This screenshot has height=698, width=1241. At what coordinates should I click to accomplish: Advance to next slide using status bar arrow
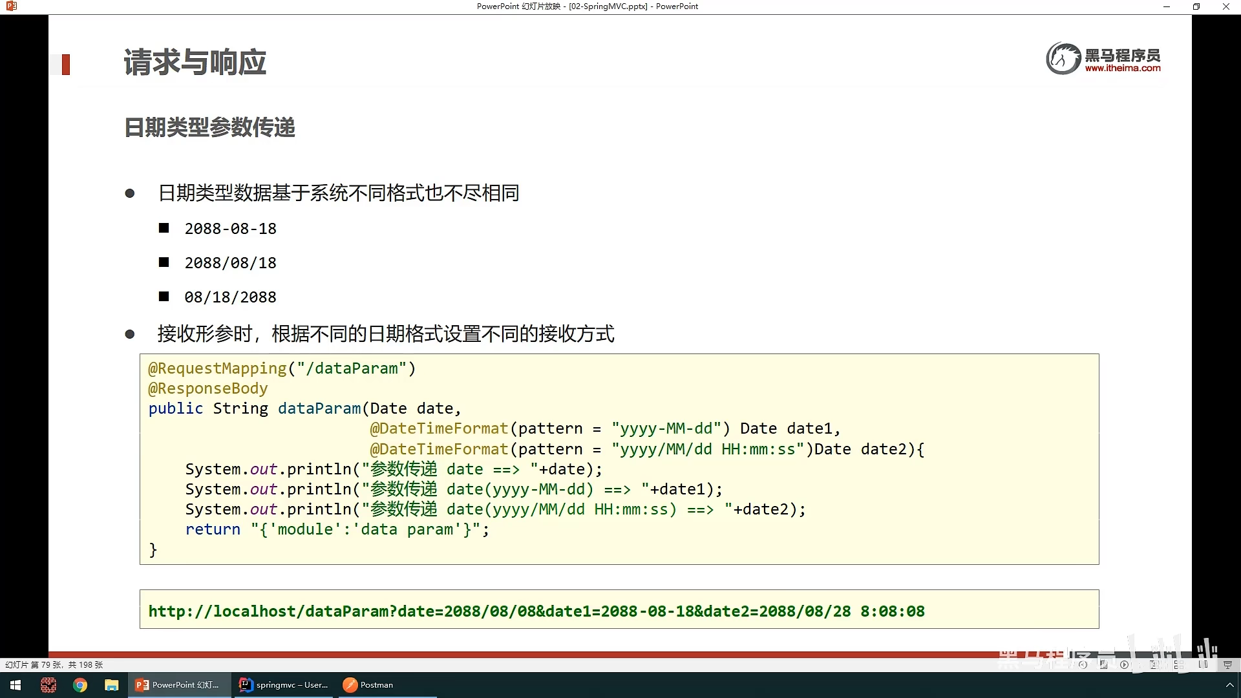(x=1125, y=664)
